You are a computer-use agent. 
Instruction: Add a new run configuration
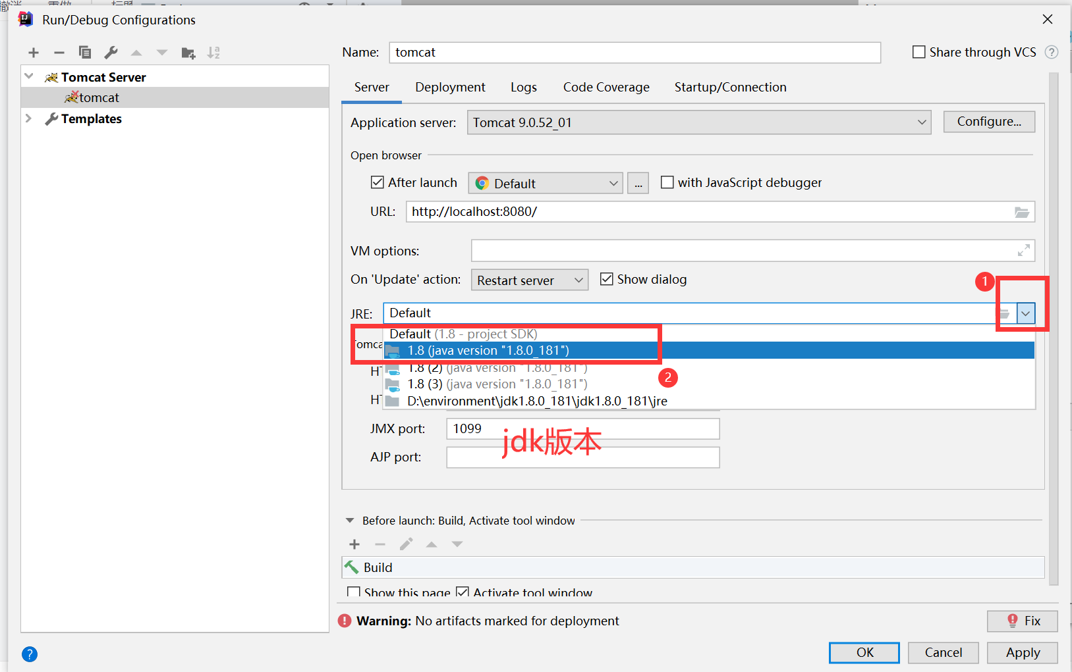pyautogui.click(x=34, y=53)
